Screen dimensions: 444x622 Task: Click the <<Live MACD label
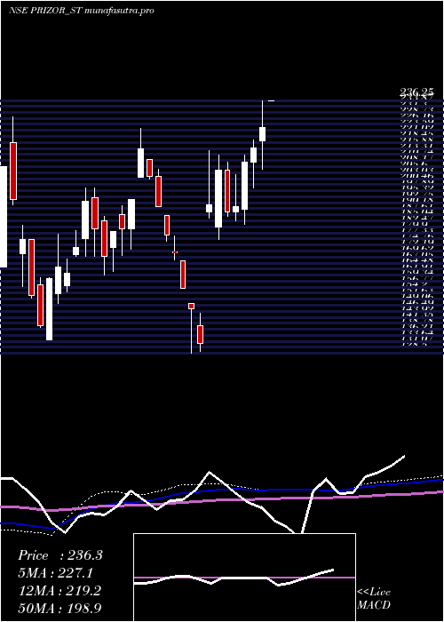tap(374, 598)
